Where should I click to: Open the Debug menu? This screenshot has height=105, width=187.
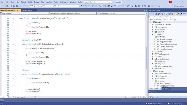pos(37,2)
